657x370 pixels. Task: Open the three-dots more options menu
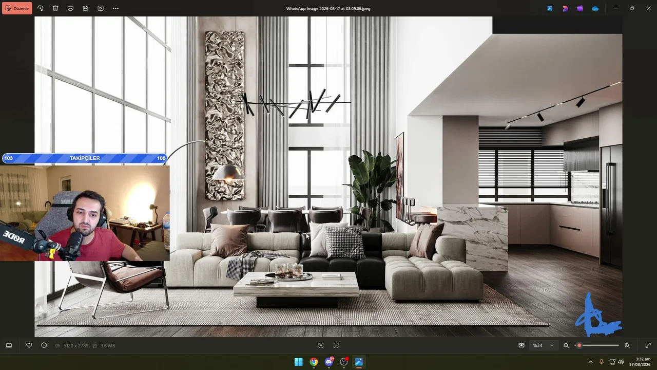[x=115, y=8]
